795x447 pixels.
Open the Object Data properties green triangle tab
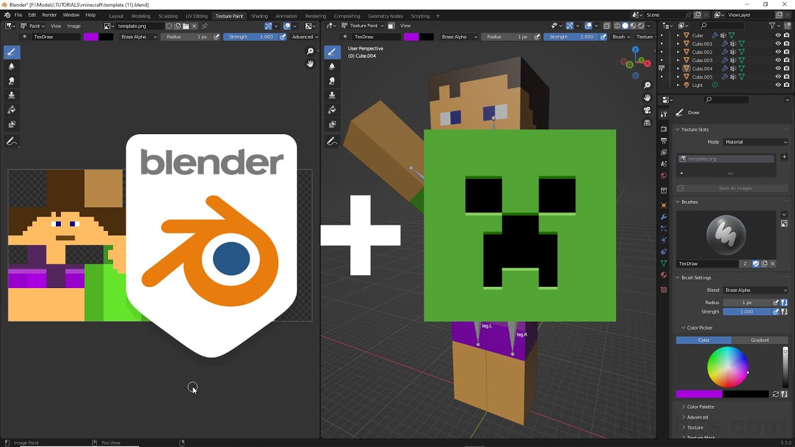(x=664, y=263)
